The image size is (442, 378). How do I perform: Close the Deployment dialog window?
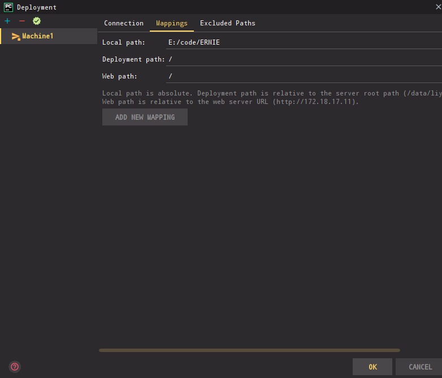(439, 7)
